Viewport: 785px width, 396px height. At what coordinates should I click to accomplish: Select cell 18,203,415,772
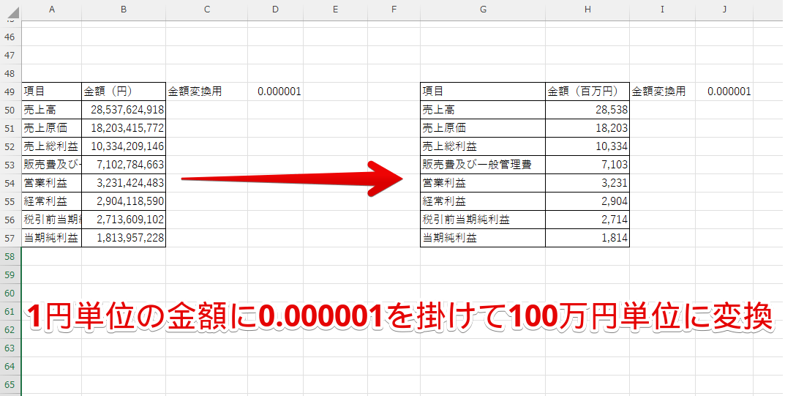pos(124,128)
